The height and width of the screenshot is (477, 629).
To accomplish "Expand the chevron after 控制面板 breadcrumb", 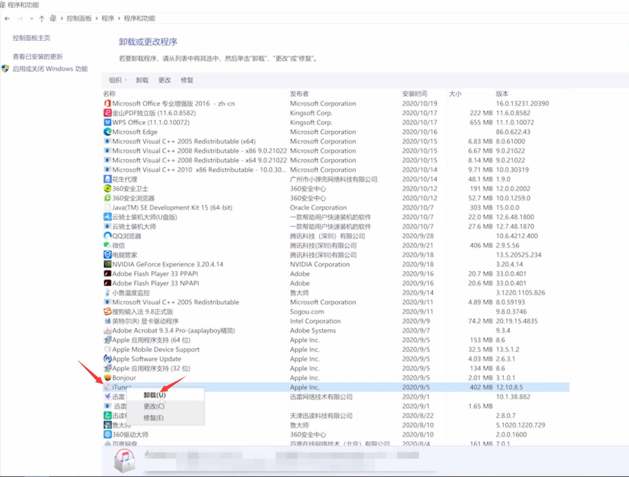I will pyautogui.click(x=97, y=18).
